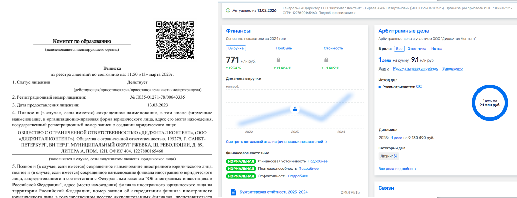
Task: Click the НОРМАЛЬНАЯ badge for Финансовая устойчивость
Action: (x=241, y=161)
